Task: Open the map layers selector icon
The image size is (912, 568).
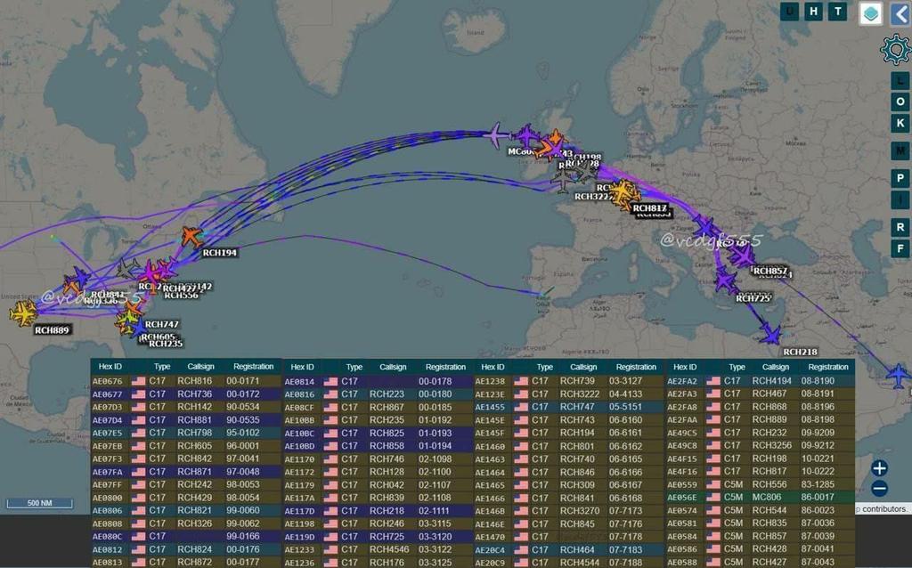Action: pos(869,14)
